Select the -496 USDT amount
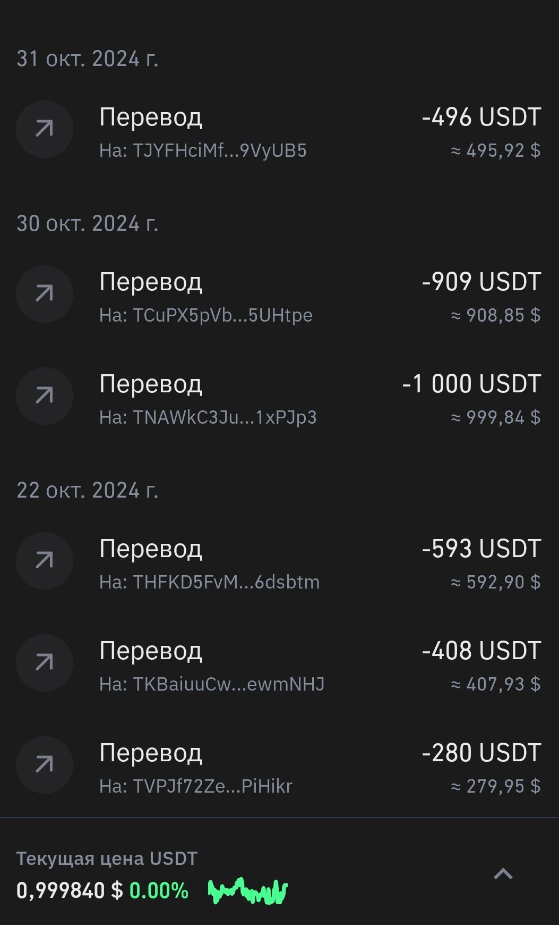Image resolution: width=559 pixels, height=925 pixels. (481, 117)
